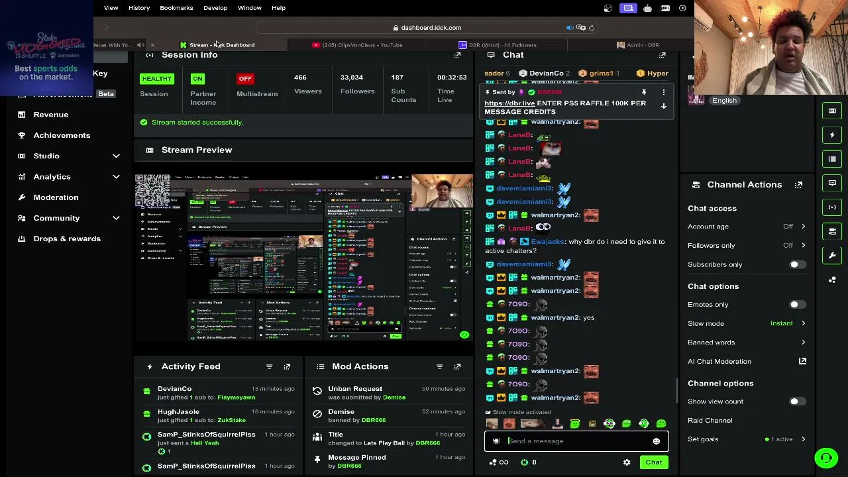Pop out the Activity Feed panel
Image resolution: width=848 pixels, height=477 pixels.
287,366
